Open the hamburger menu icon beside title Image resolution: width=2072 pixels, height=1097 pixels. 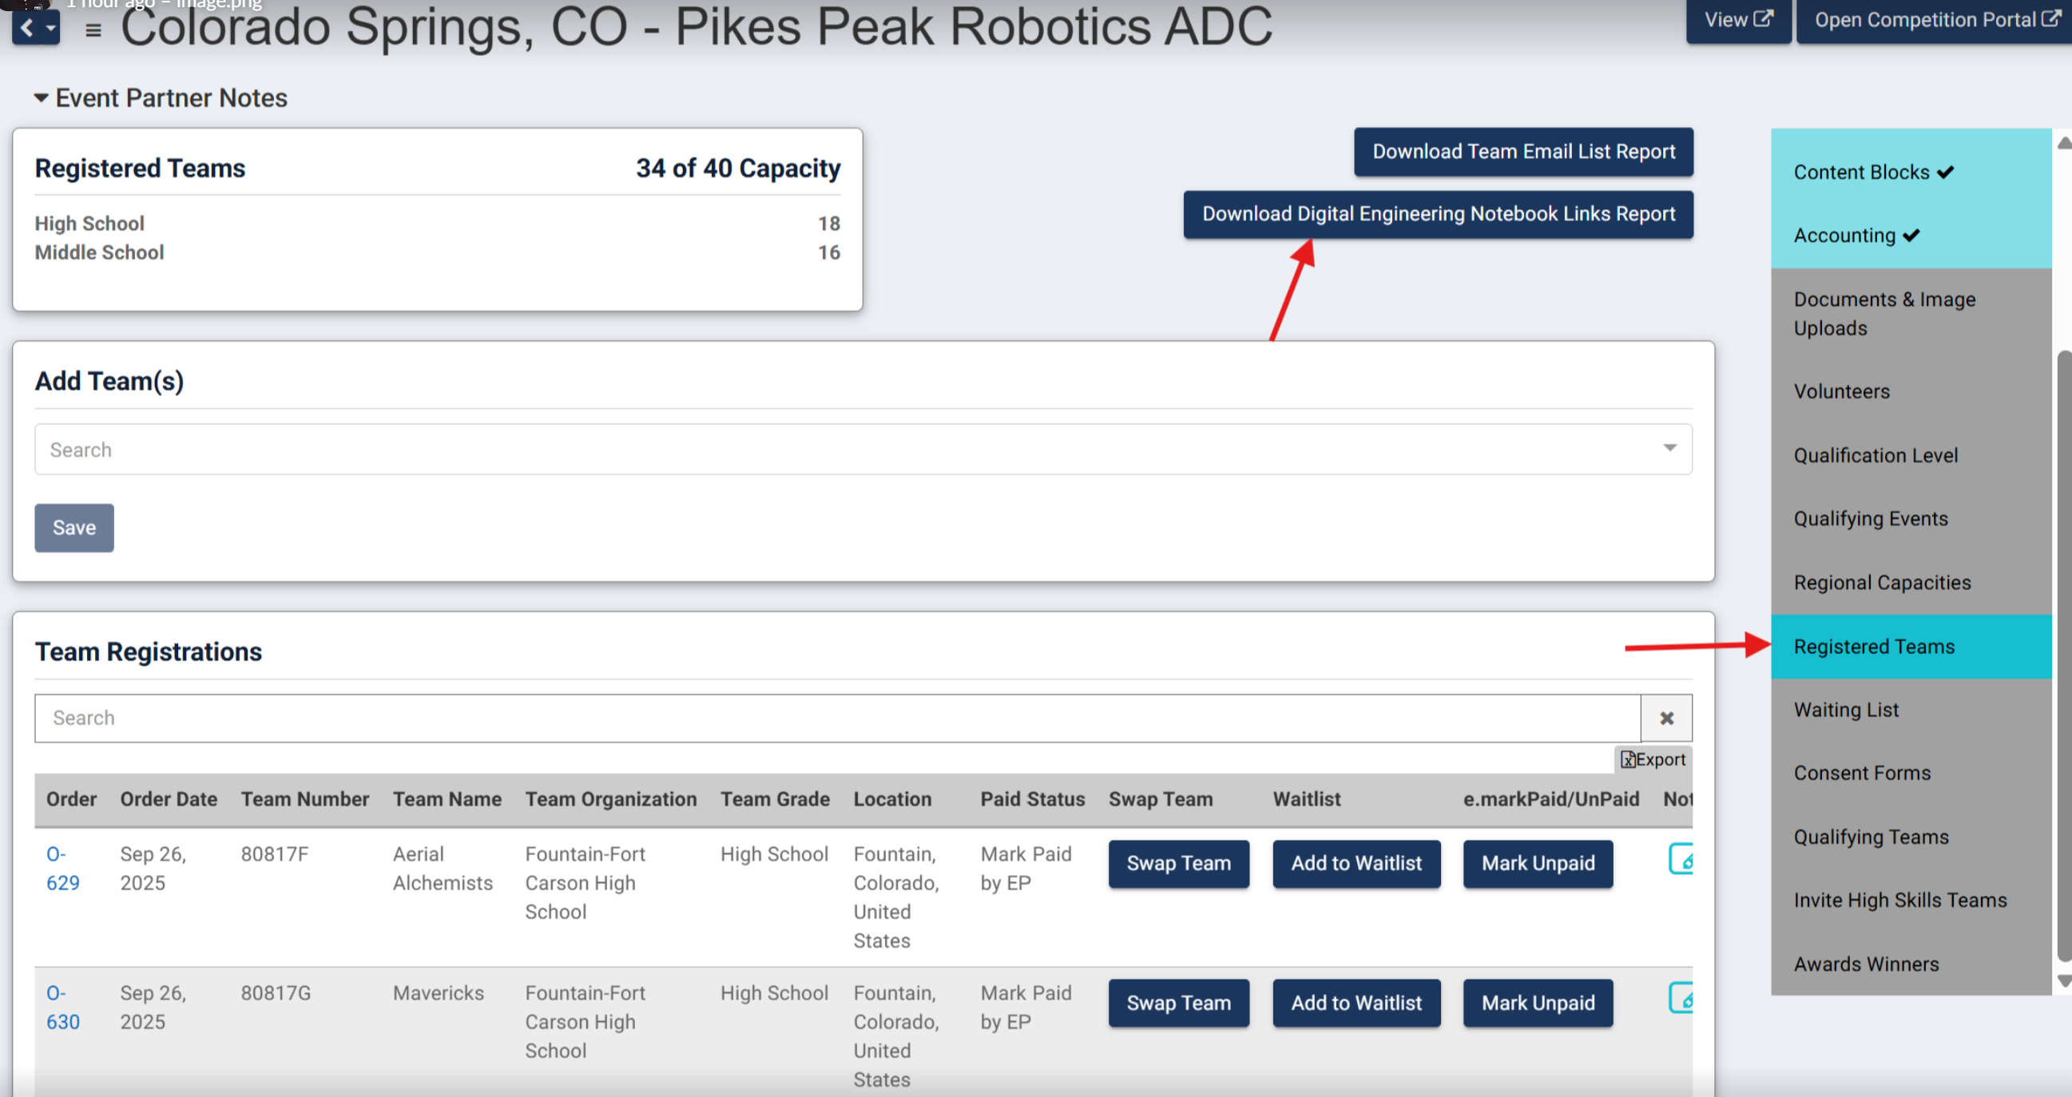[x=93, y=30]
